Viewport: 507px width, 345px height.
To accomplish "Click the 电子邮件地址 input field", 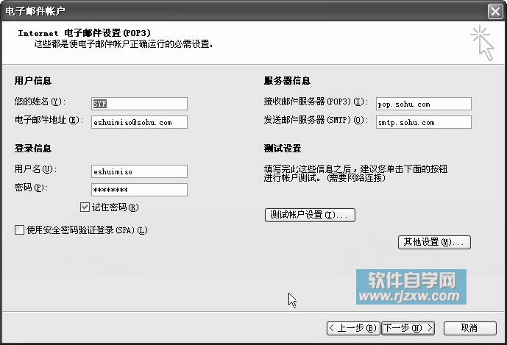I will pos(139,122).
